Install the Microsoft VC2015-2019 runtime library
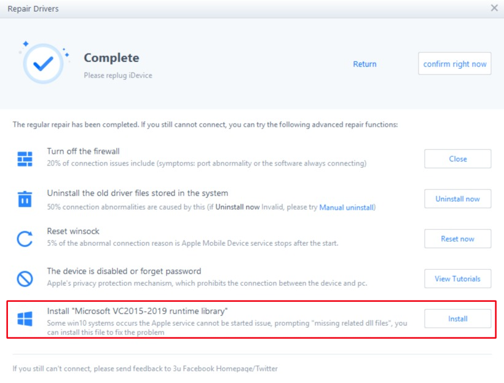The height and width of the screenshot is (383, 504). coord(458,318)
